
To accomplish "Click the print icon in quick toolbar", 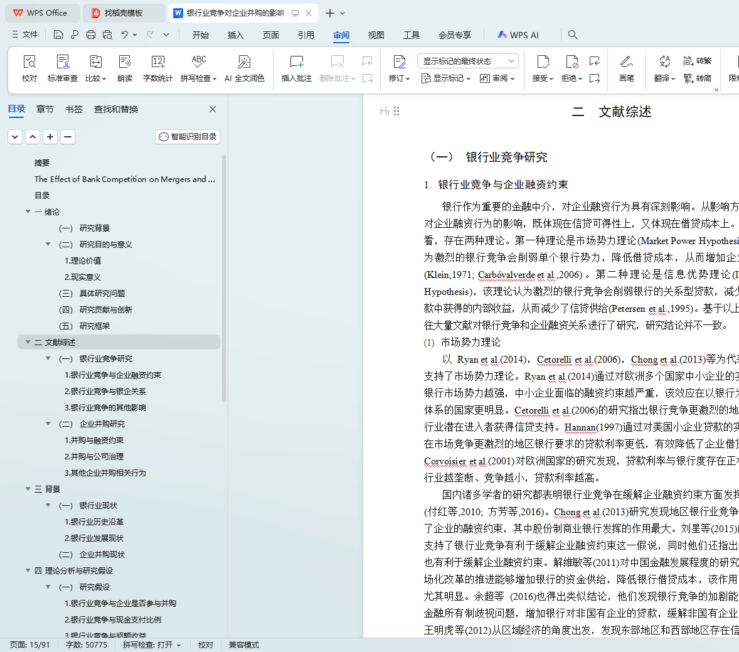I will [x=91, y=35].
